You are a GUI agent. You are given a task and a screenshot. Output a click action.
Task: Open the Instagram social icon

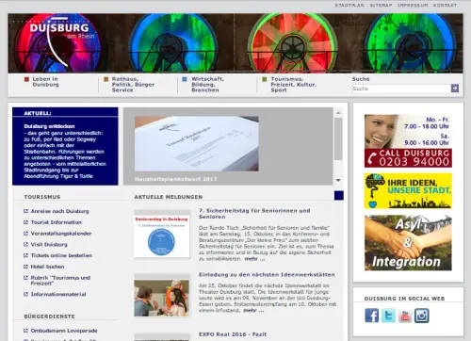(422, 316)
